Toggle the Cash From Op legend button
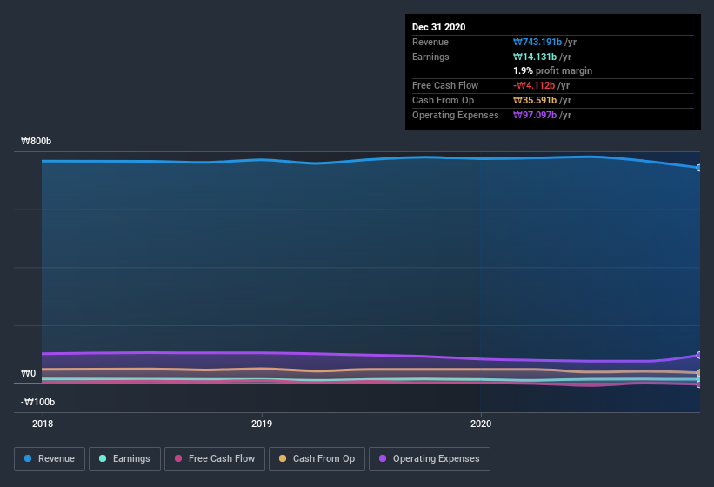 point(317,459)
